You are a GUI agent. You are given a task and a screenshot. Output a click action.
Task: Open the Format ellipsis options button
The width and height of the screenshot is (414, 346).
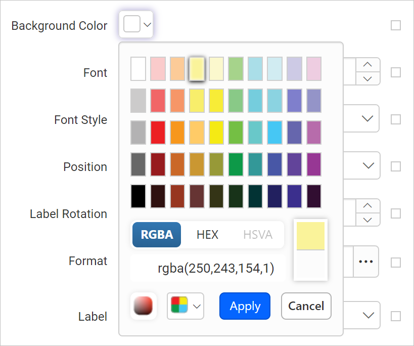coord(366,262)
